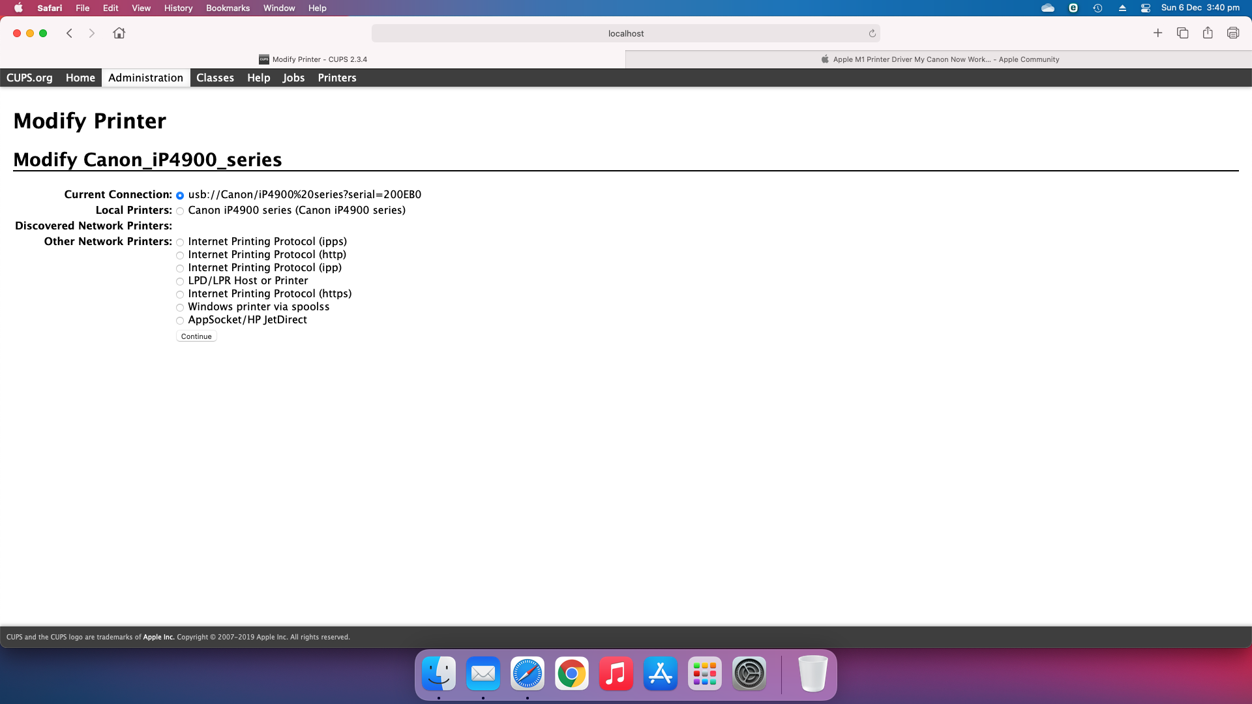Show the tab overview
1252x704 pixels.
coord(1182,33)
